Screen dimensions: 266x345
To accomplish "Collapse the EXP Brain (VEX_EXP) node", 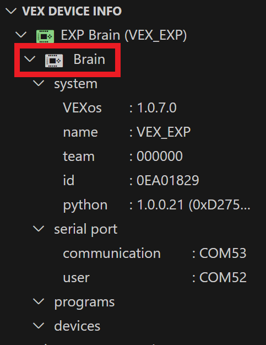I will click(x=21, y=35).
